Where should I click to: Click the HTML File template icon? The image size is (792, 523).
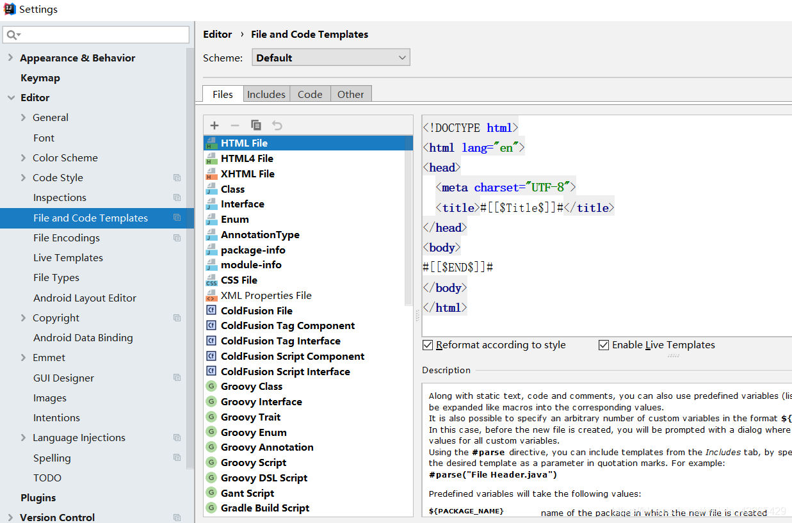point(211,143)
